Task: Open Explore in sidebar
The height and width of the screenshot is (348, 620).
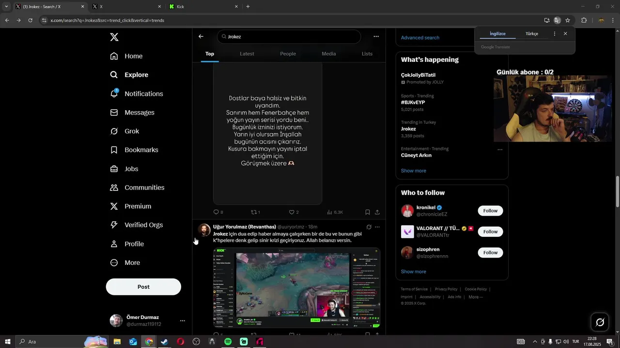Action: pos(129,75)
